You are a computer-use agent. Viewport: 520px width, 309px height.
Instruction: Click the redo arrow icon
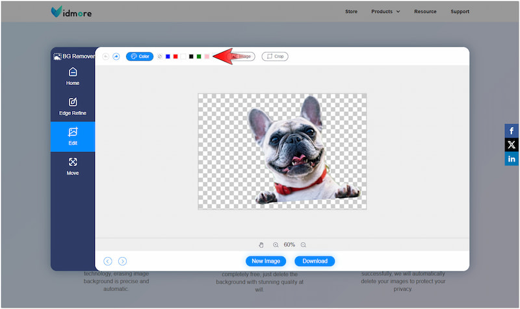pyautogui.click(x=116, y=56)
